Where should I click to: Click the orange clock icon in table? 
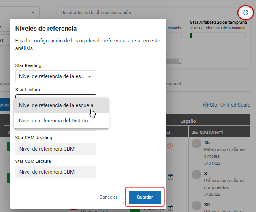[170, 146]
